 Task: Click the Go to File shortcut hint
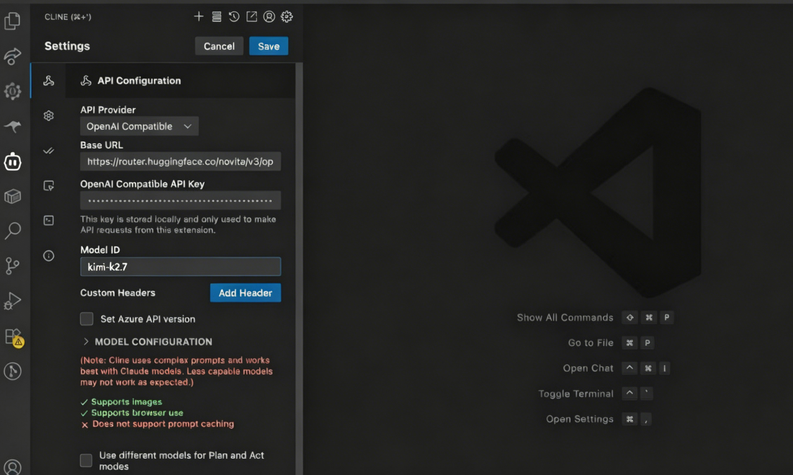click(x=611, y=343)
